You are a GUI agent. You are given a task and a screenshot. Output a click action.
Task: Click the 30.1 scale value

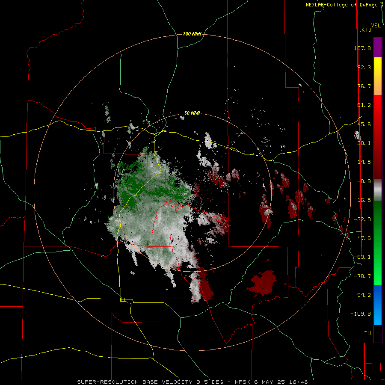tap(364, 143)
